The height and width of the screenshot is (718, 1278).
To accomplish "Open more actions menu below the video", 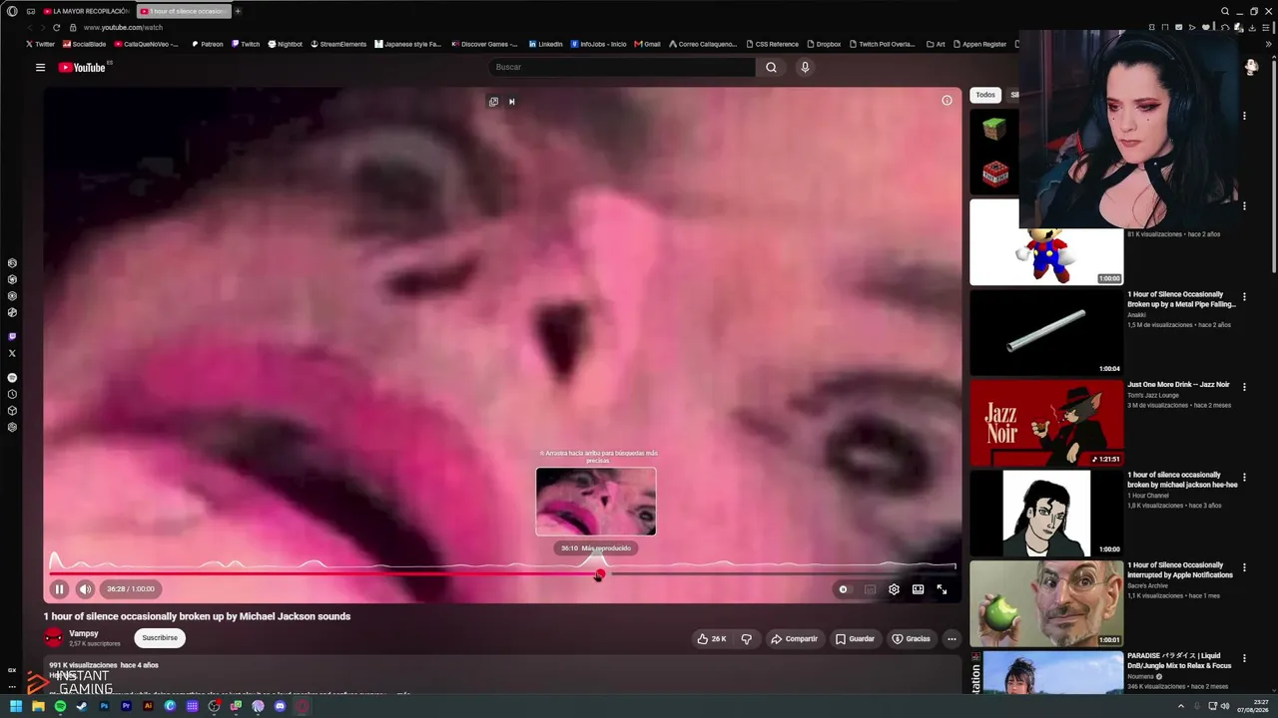I will [x=952, y=638].
